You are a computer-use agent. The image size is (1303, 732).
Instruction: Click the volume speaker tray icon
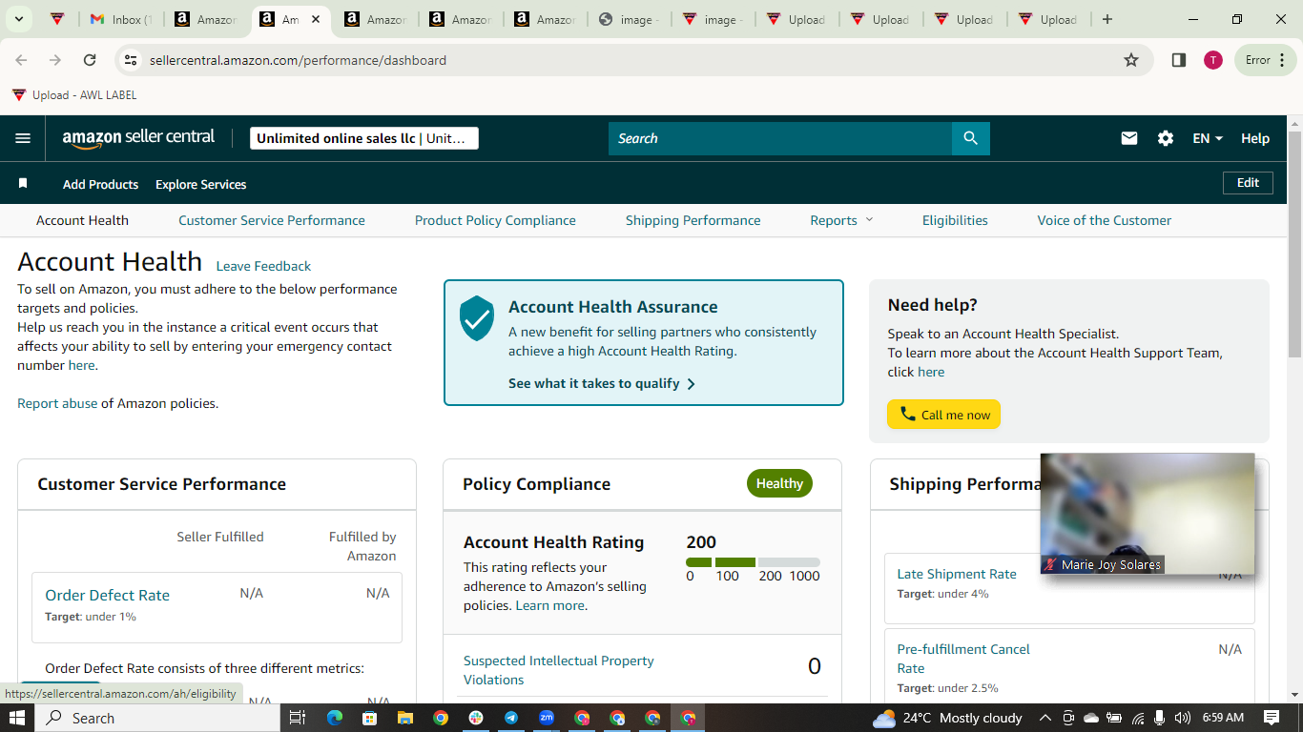[1183, 718]
